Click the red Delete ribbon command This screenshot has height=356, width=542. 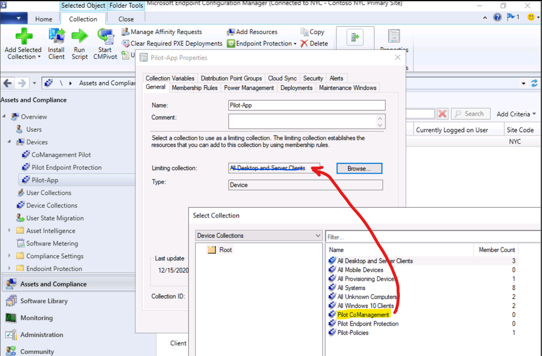[314, 43]
